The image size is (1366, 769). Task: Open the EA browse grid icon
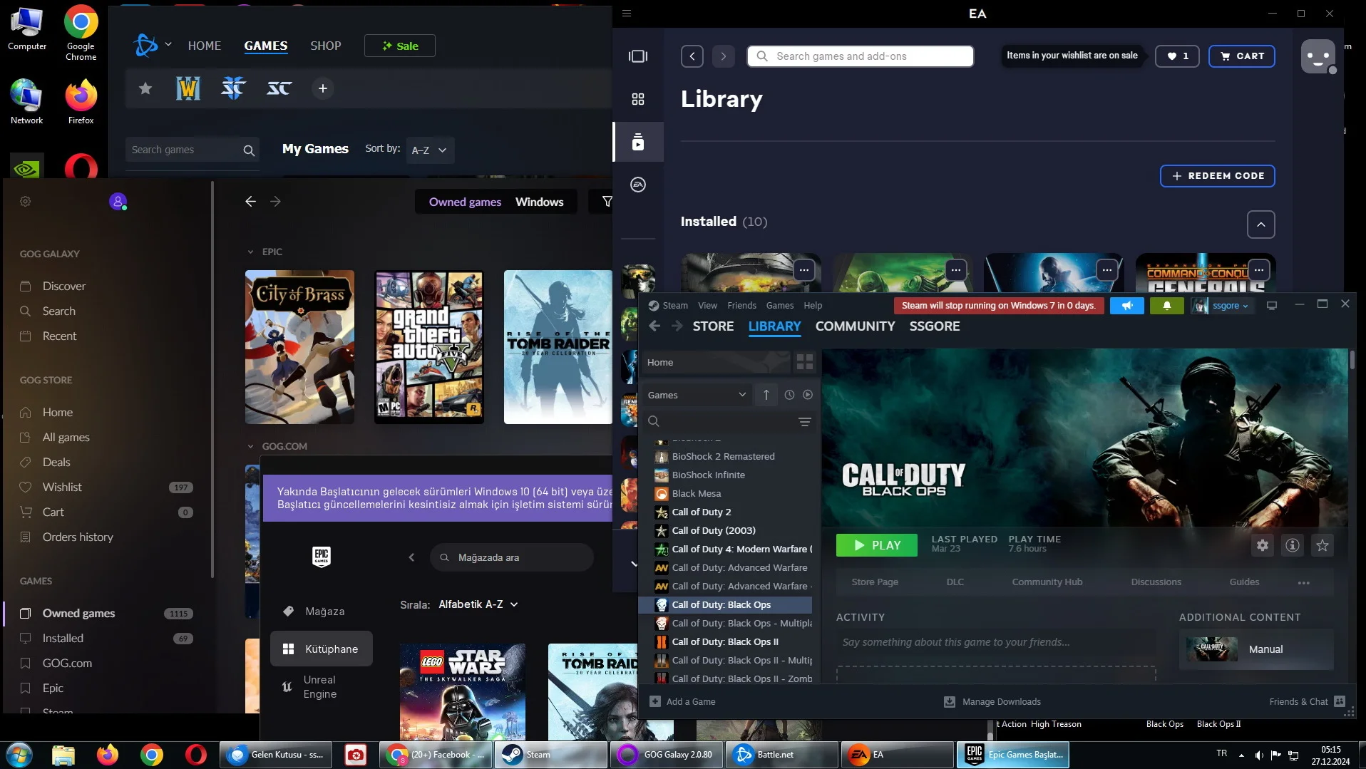click(638, 99)
